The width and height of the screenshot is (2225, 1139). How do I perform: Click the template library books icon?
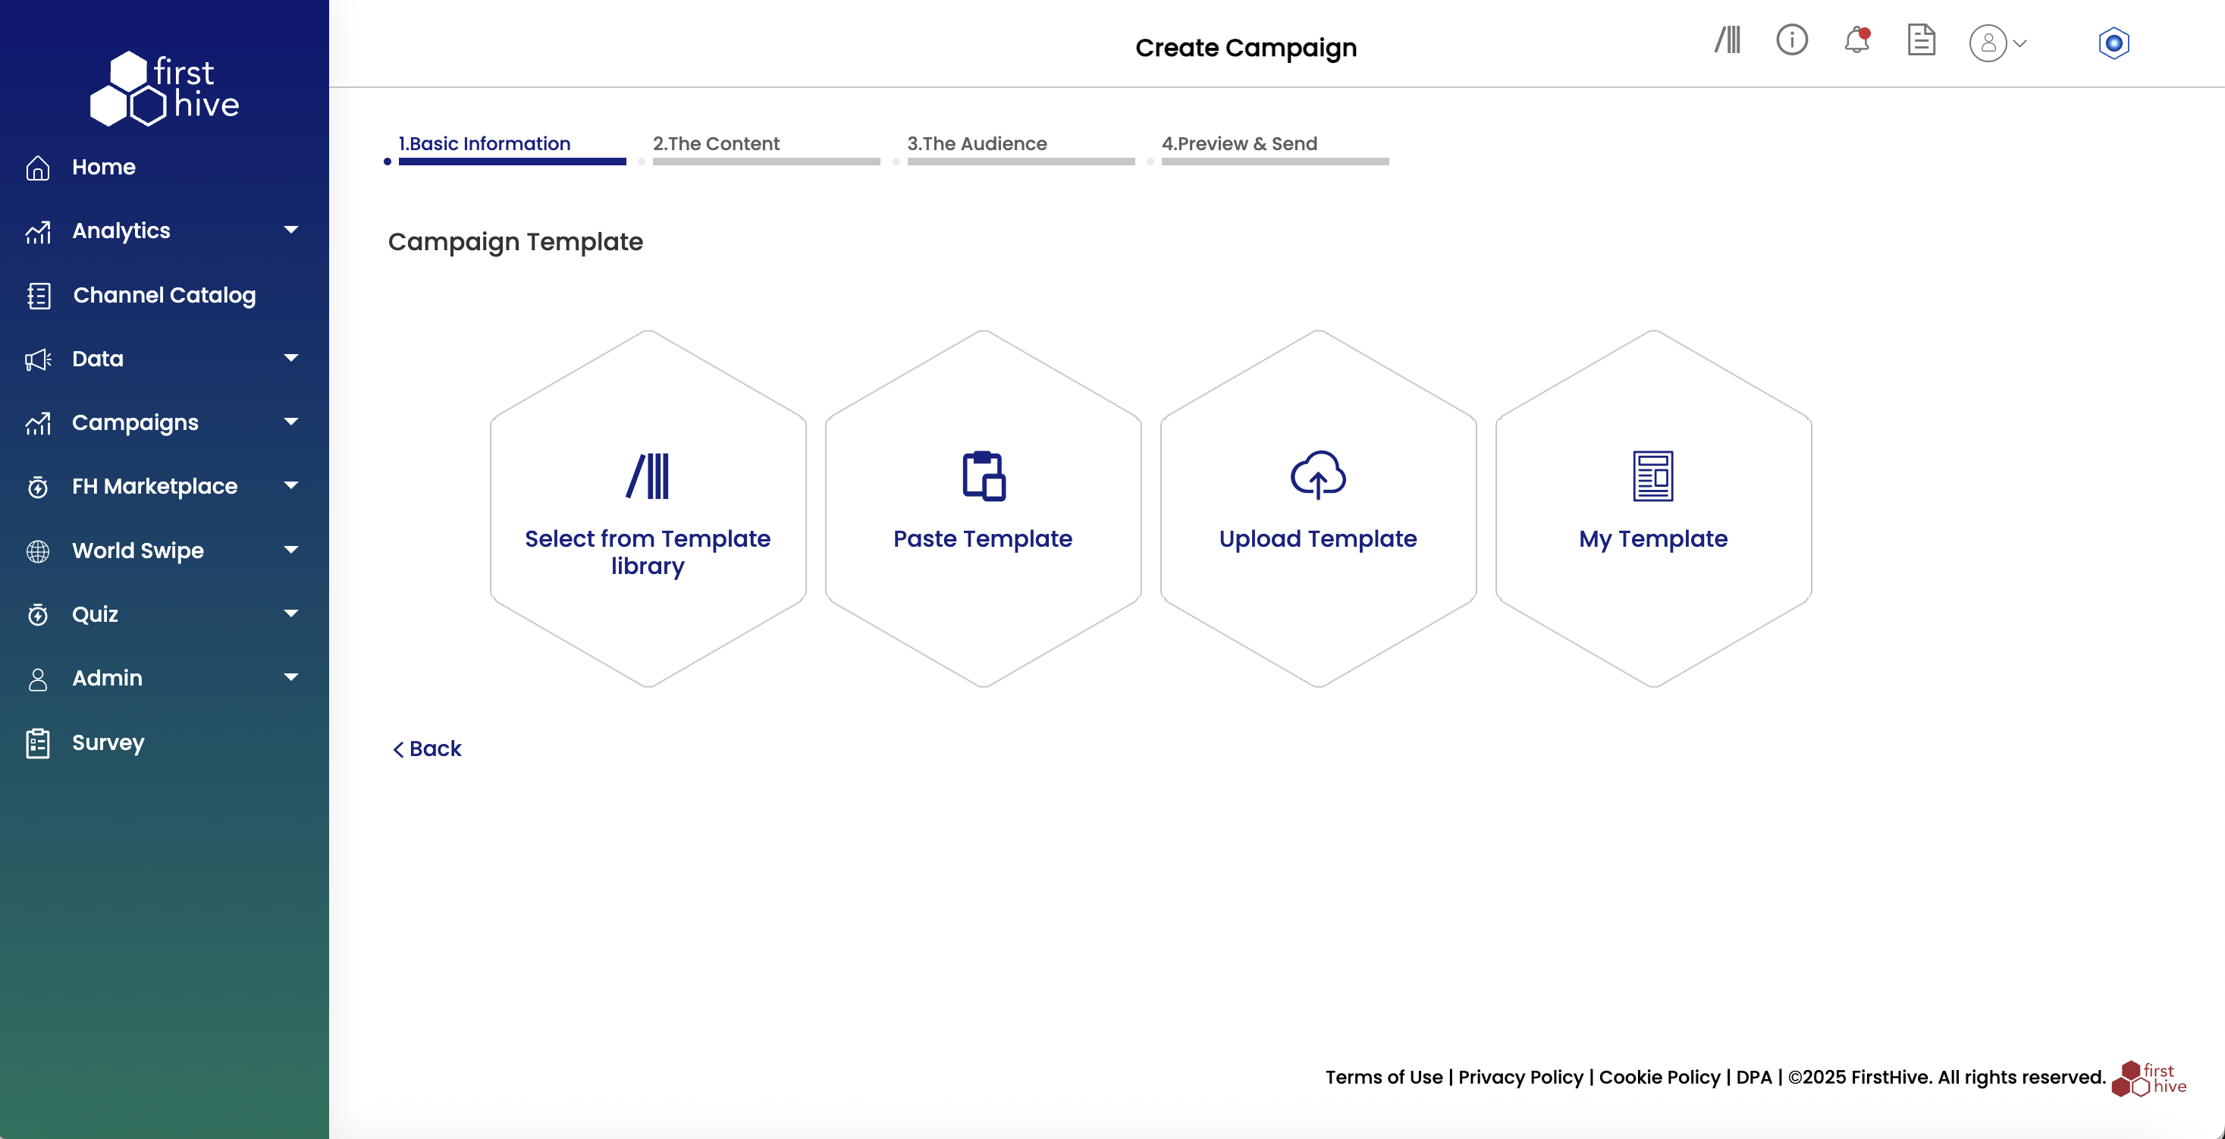[648, 475]
